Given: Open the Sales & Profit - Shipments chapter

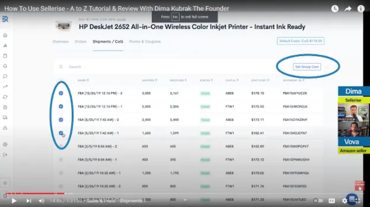Looking at the screenshot, I should [116, 201].
